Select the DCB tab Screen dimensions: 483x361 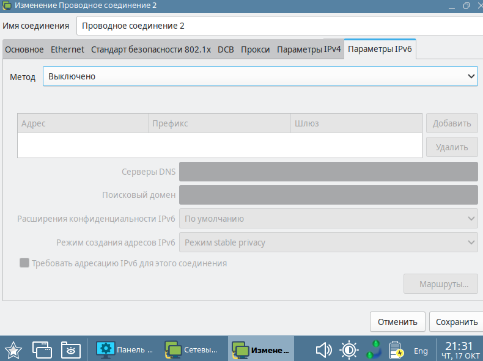point(226,49)
